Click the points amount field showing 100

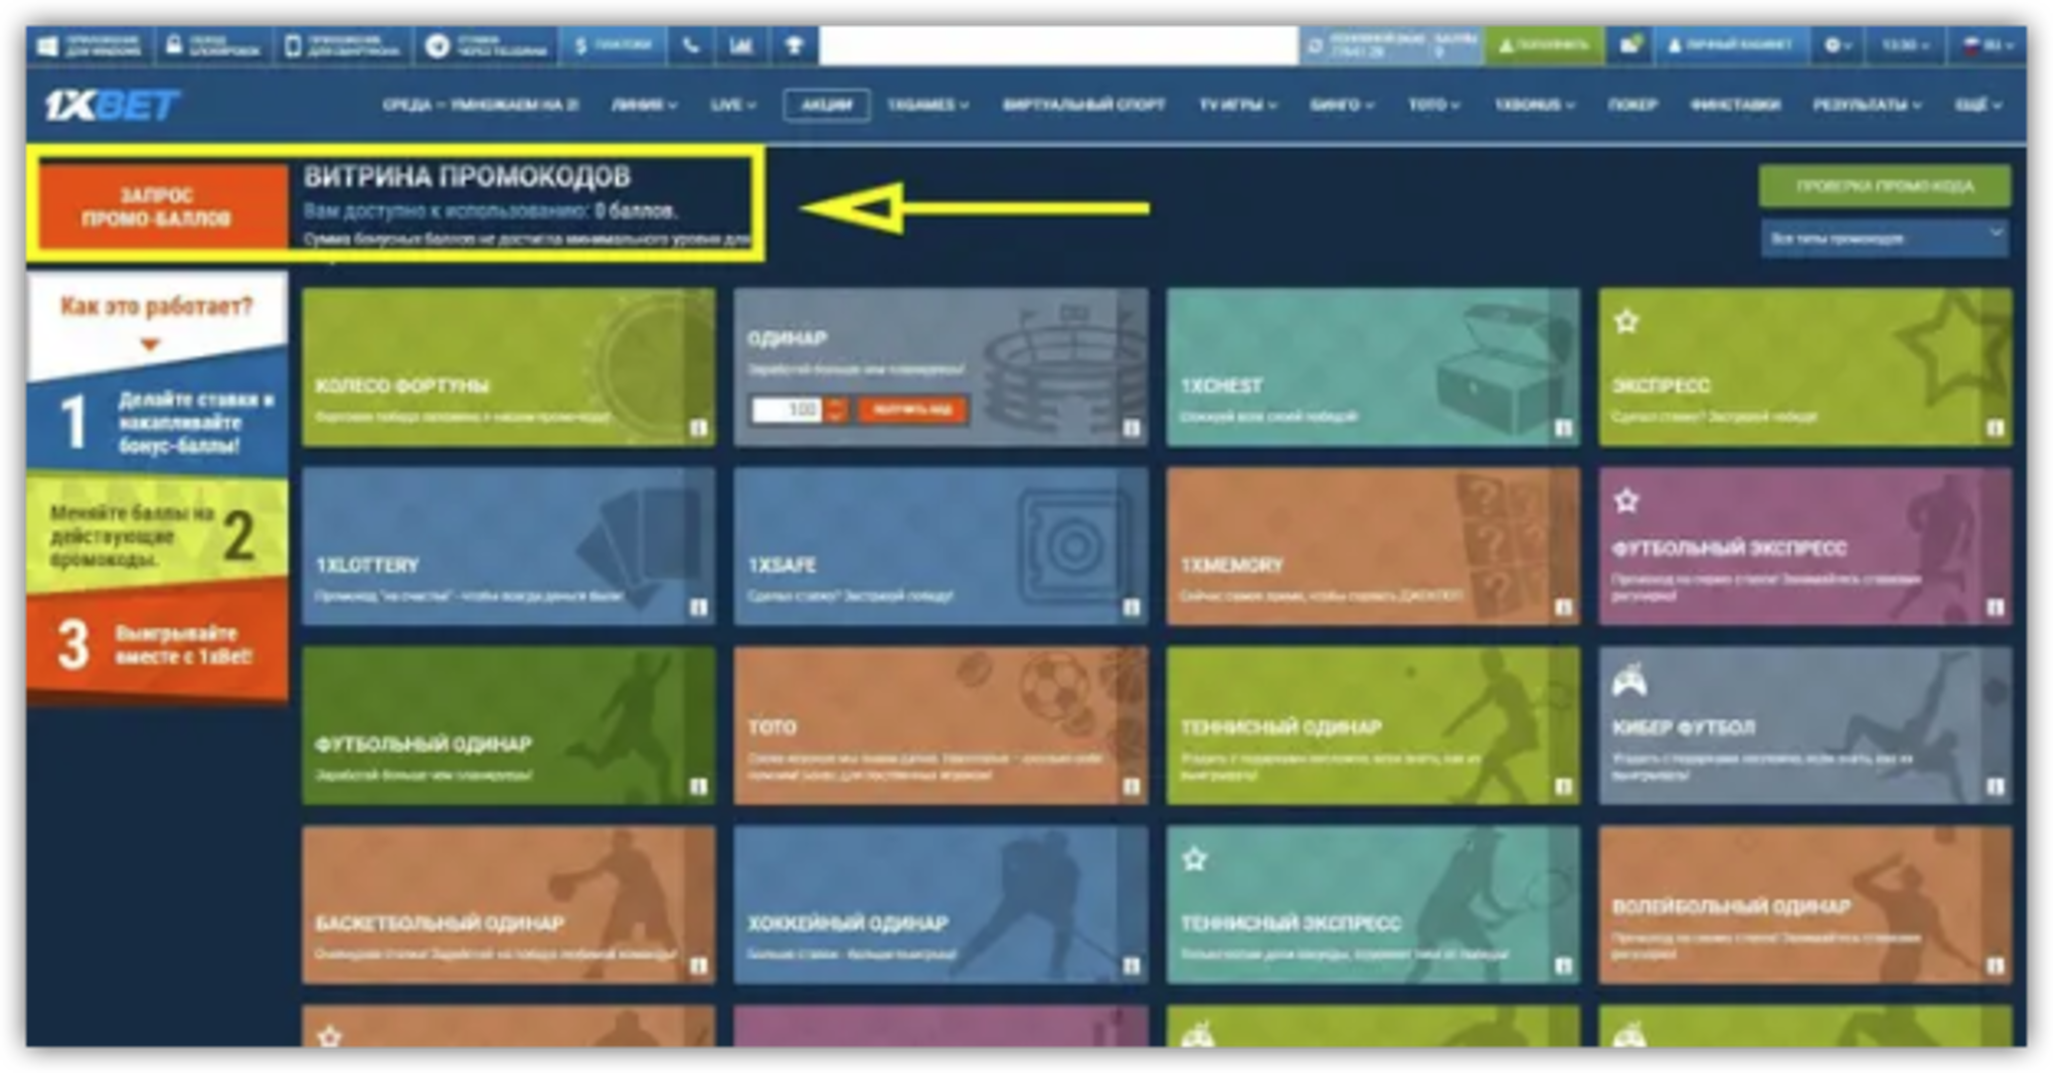[x=786, y=409]
